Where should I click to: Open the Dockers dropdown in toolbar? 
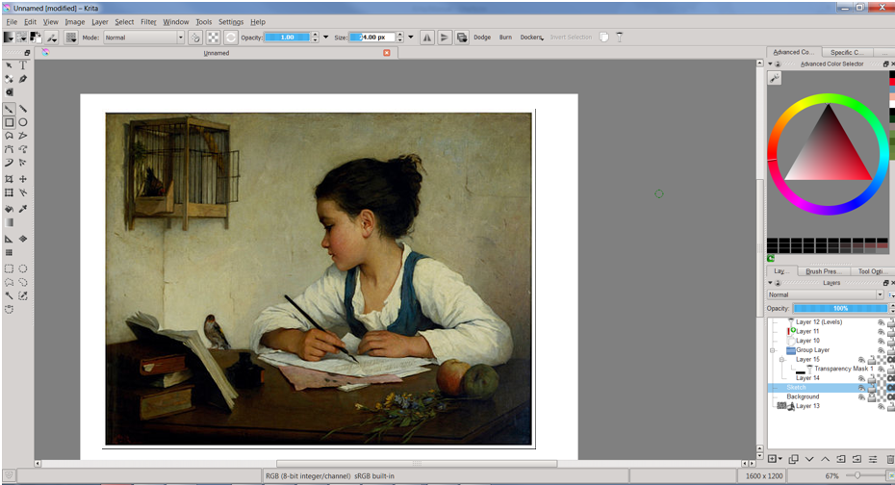pos(532,38)
